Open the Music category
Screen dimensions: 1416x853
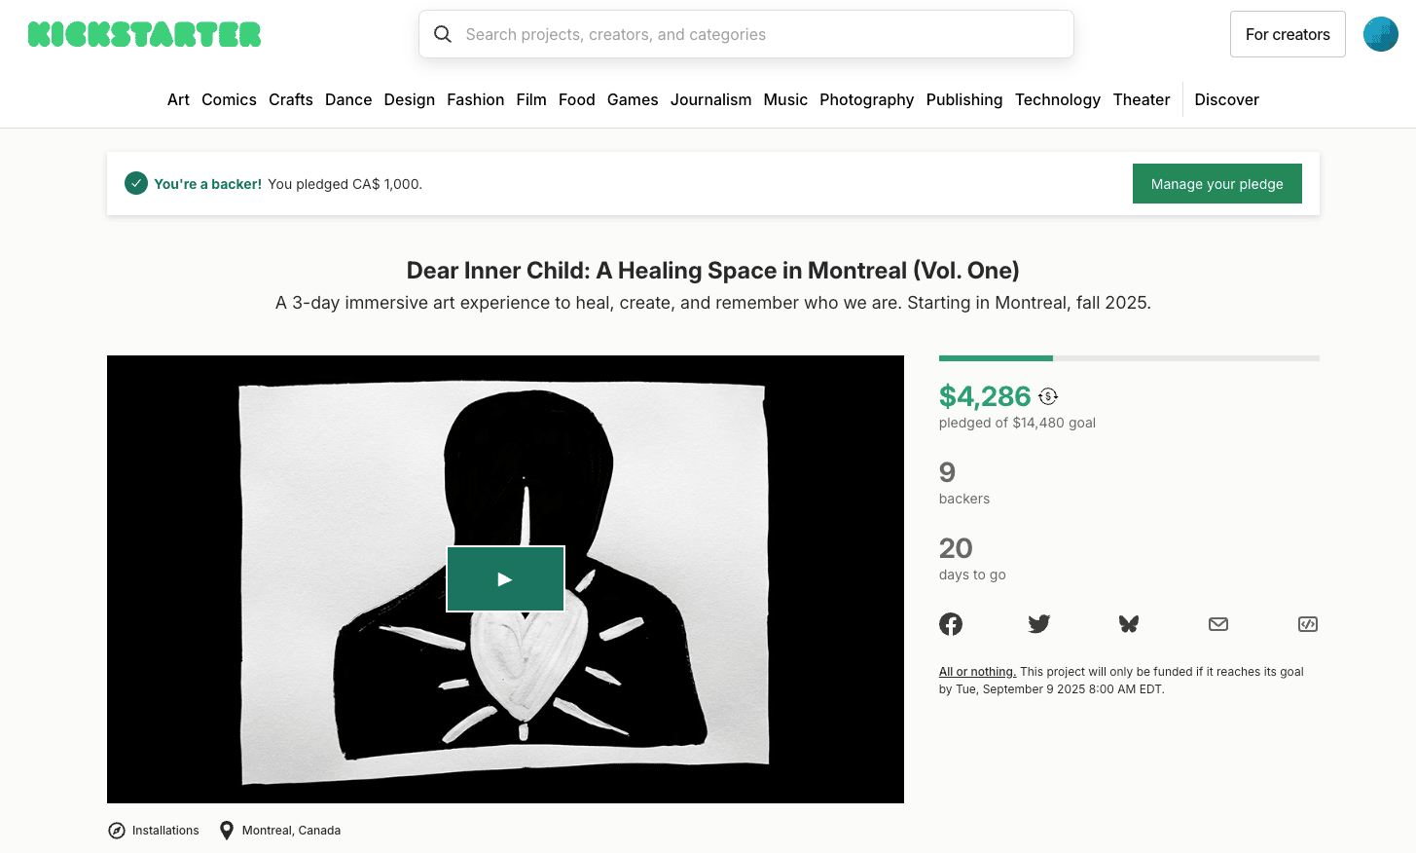[x=785, y=99]
